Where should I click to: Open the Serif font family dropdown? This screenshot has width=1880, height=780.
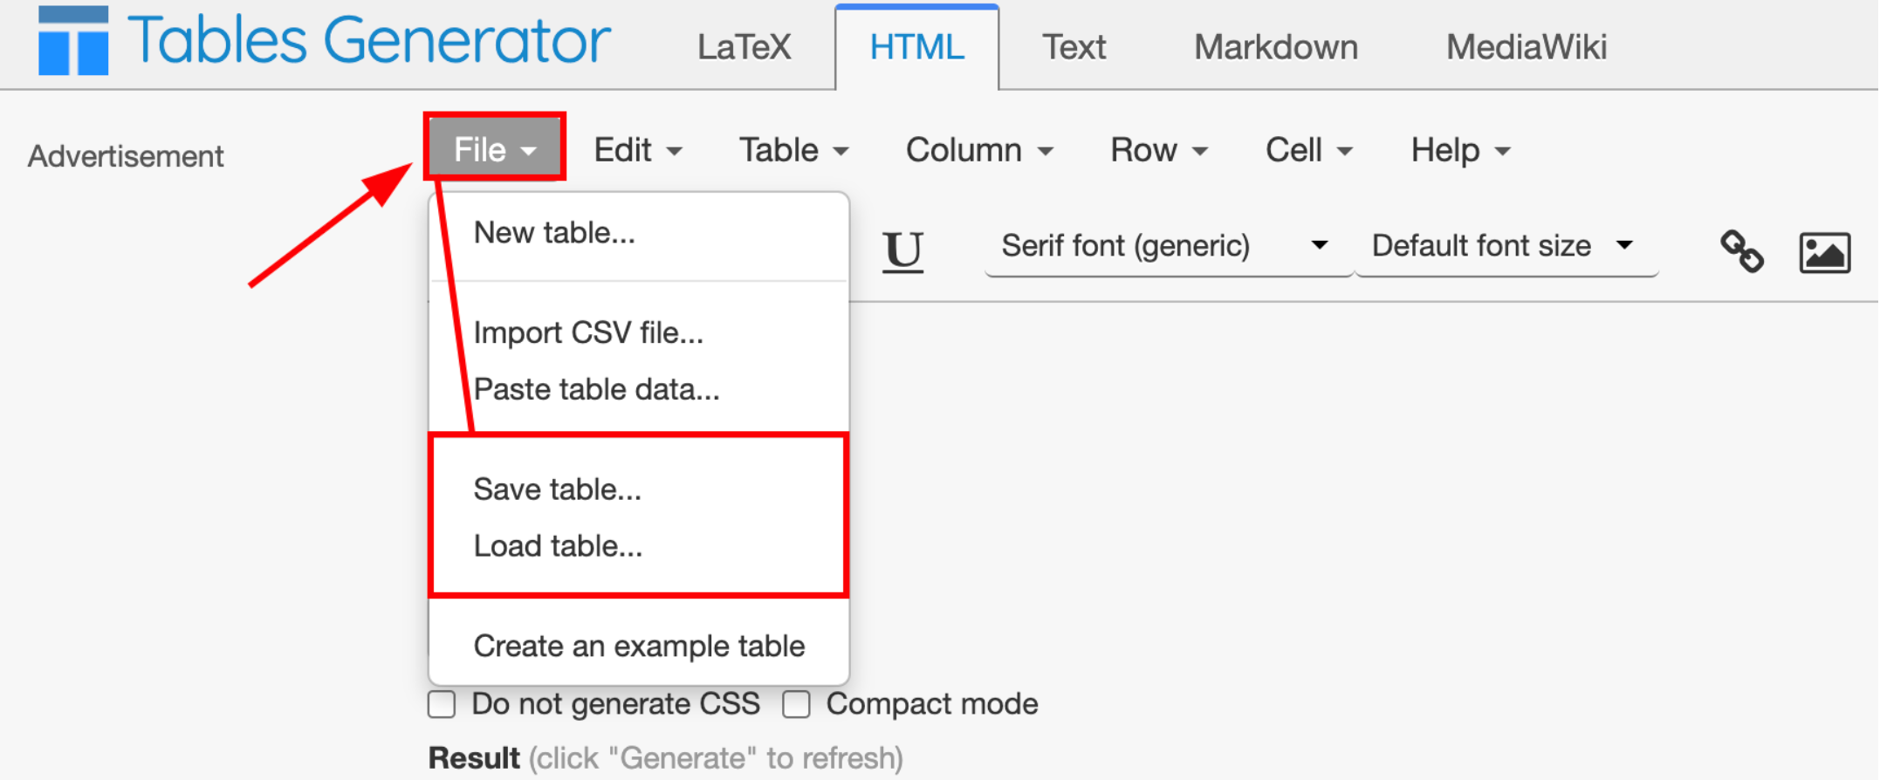coord(1164,247)
